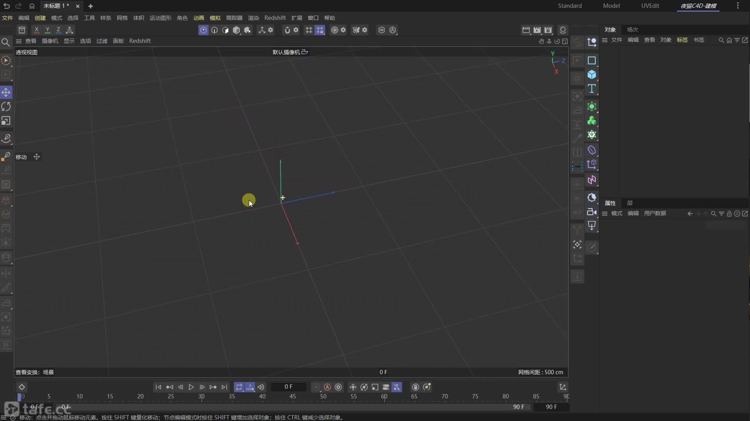Screen dimensions: 750x421
Task: Open viewport hamburger menu
Action: (18, 41)
